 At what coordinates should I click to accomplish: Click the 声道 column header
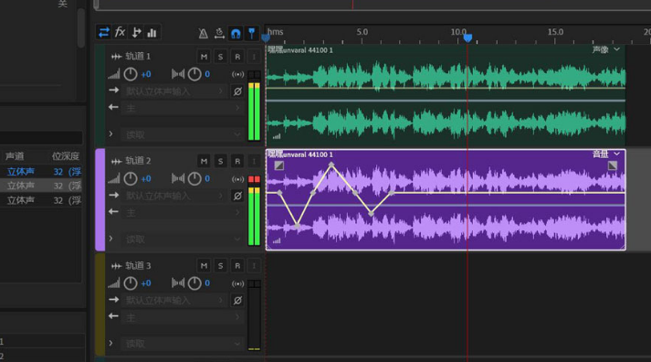click(15, 156)
